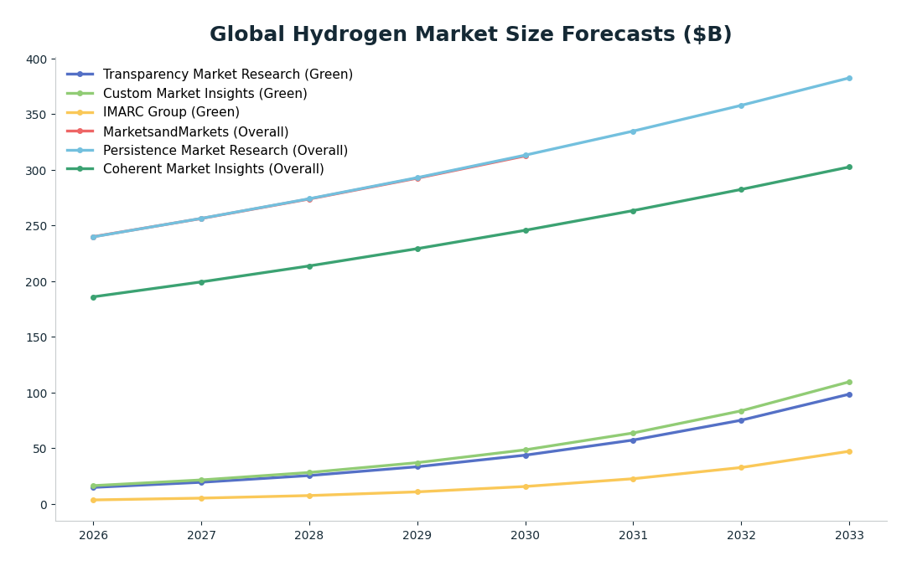Click the IMARC Group 2026 data point
The image size is (912, 566).
(x=94, y=501)
